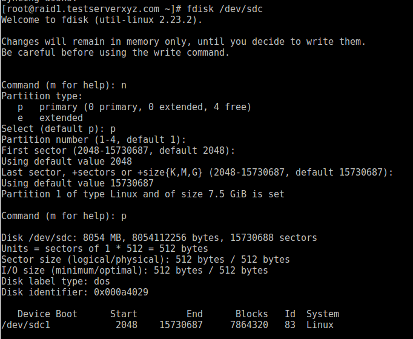Click the 'Disk label type: dos' line
Image resolution: width=413 pixels, height=339 pixels.
pyautogui.click(x=56, y=281)
